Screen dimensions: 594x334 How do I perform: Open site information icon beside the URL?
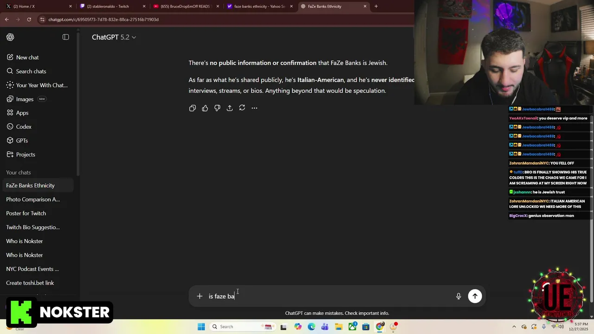[42, 19]
